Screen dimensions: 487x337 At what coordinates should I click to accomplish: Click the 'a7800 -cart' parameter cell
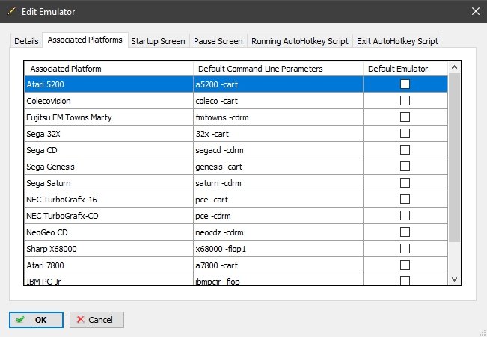[x=278, y=265]
